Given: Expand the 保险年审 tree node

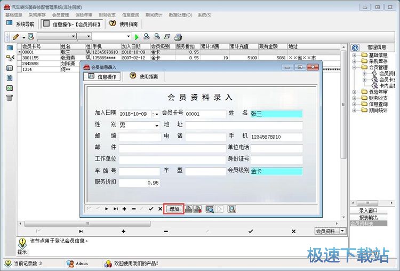Looking at the screenshot, I should point(354,92).
